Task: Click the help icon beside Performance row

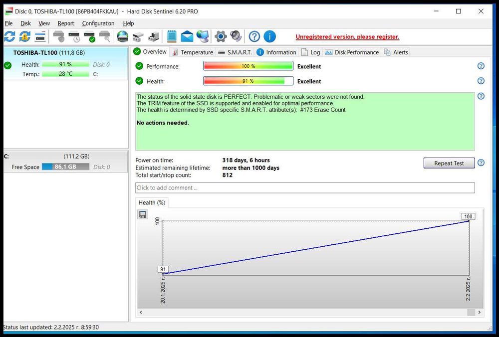Action: click(481, 66)
